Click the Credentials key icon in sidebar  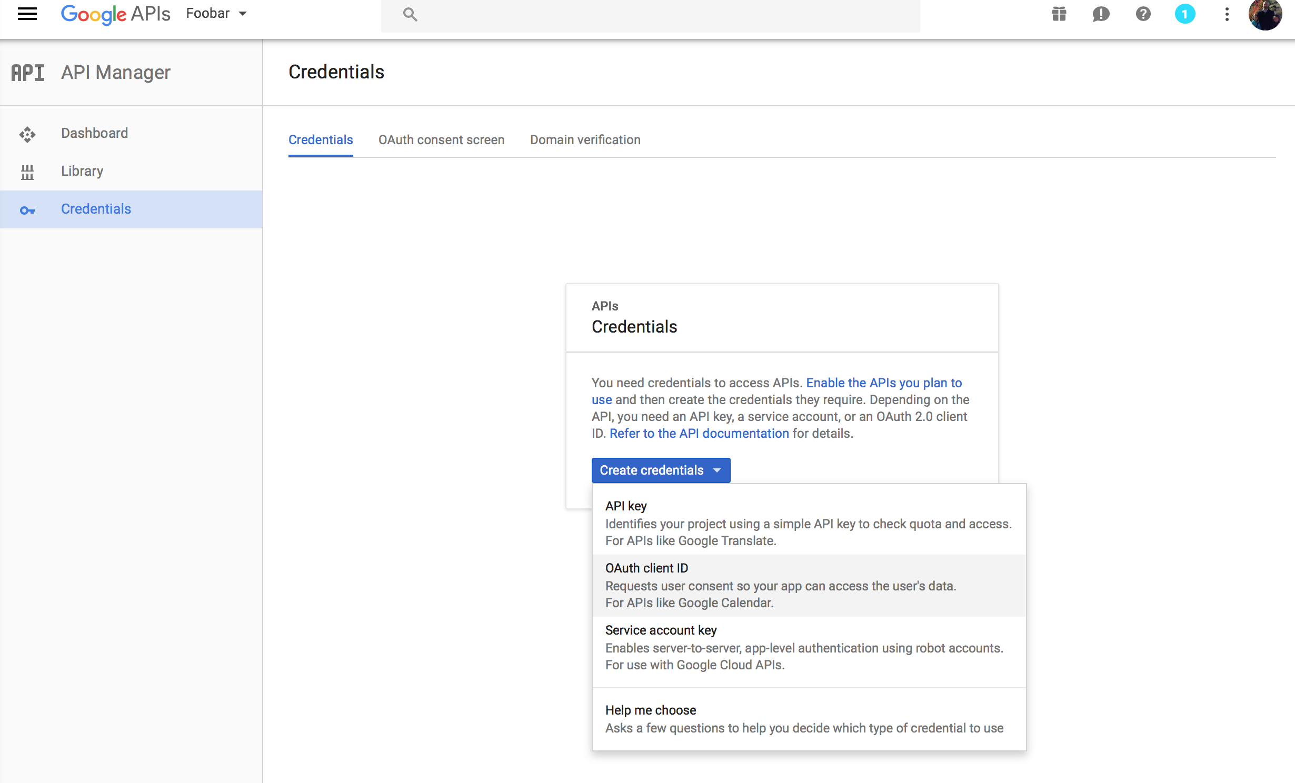point(27,210)
